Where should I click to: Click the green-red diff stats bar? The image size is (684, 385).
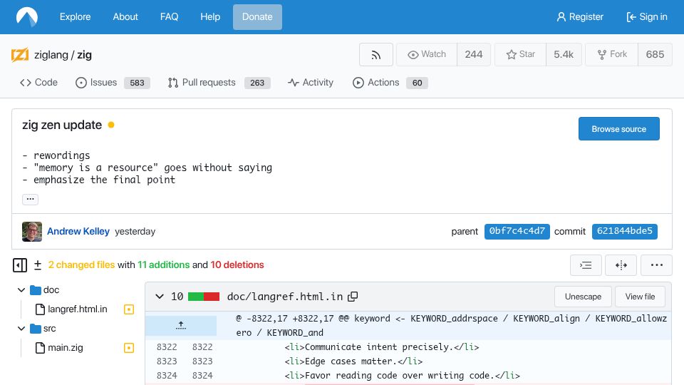point(204,297)
